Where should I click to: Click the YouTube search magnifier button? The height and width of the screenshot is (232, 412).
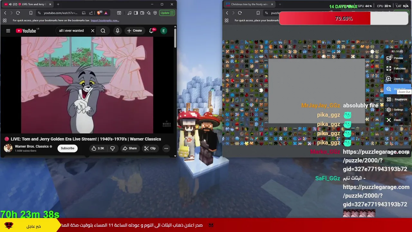click(103, 31)
